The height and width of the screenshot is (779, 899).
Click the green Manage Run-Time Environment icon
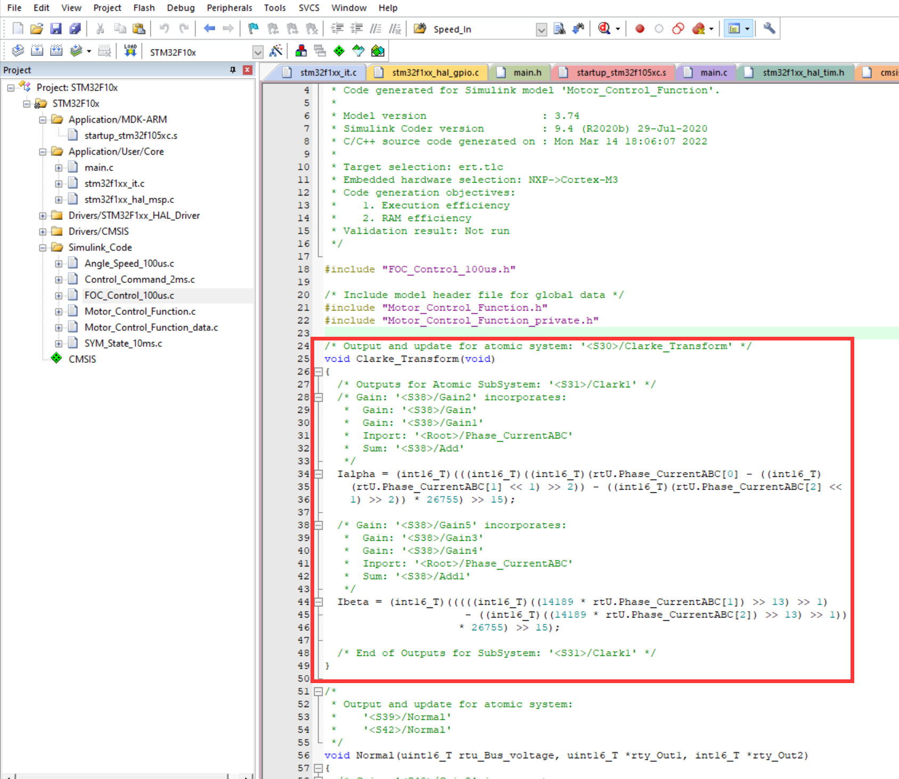(x=339, y=51)
